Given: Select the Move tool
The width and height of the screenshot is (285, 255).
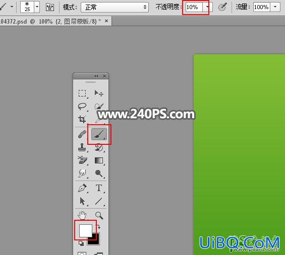Looking at the screenshot, I should click(99, 94).
